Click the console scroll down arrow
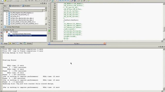Image resolution: width=165 pixels, height=92 pixels. point(164,89)
